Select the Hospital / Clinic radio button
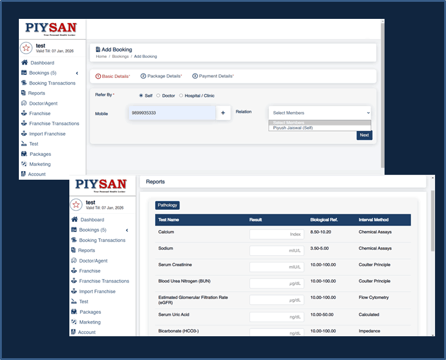The height and width of the screenshot is (360, 446). (181, 96)
